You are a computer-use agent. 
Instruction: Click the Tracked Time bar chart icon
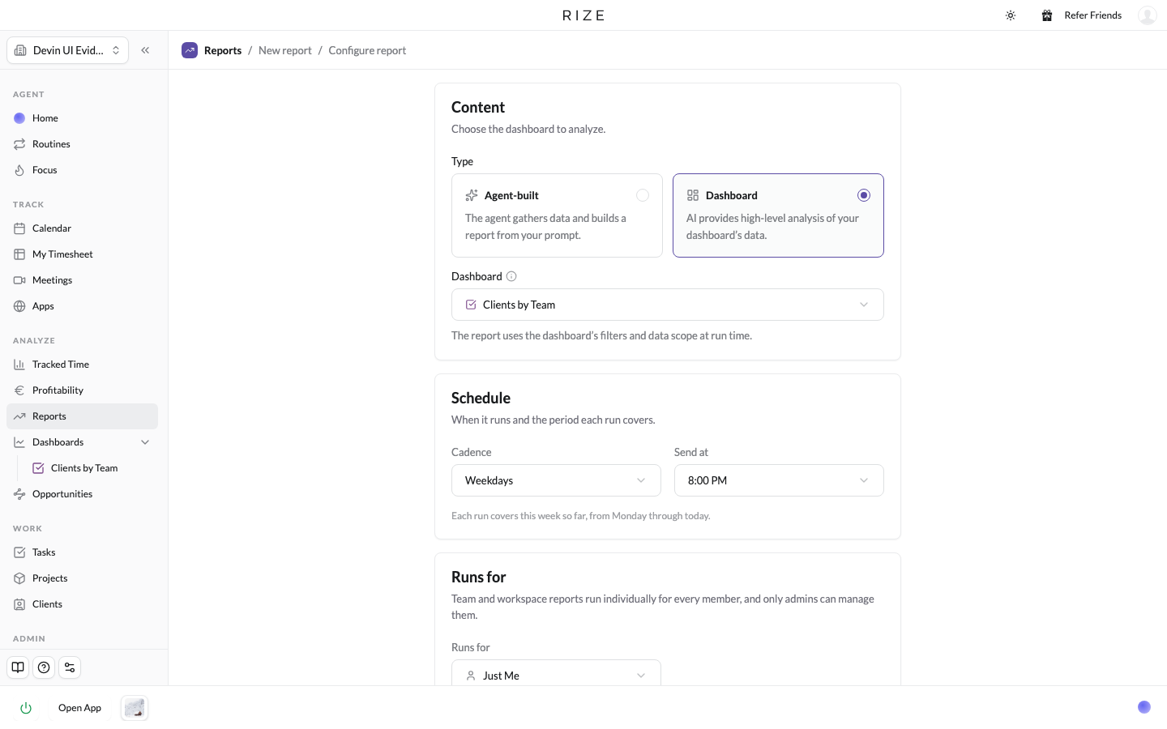point(19,364)
